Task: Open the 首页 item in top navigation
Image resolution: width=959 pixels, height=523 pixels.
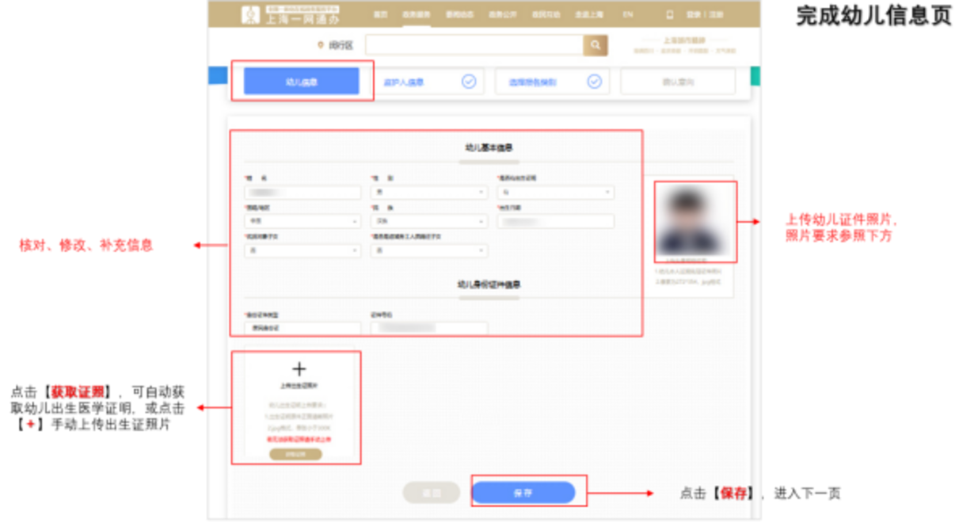Action: [381, 15]
